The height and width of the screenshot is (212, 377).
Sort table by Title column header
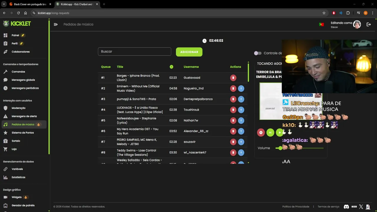pos(120,67)
